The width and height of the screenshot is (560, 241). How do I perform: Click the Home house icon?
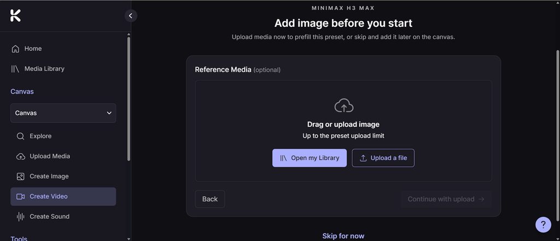click(x=15, y=49)
